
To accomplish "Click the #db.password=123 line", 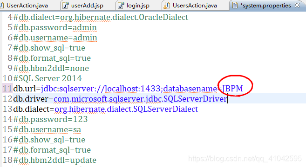I will [x=51, y=119].
